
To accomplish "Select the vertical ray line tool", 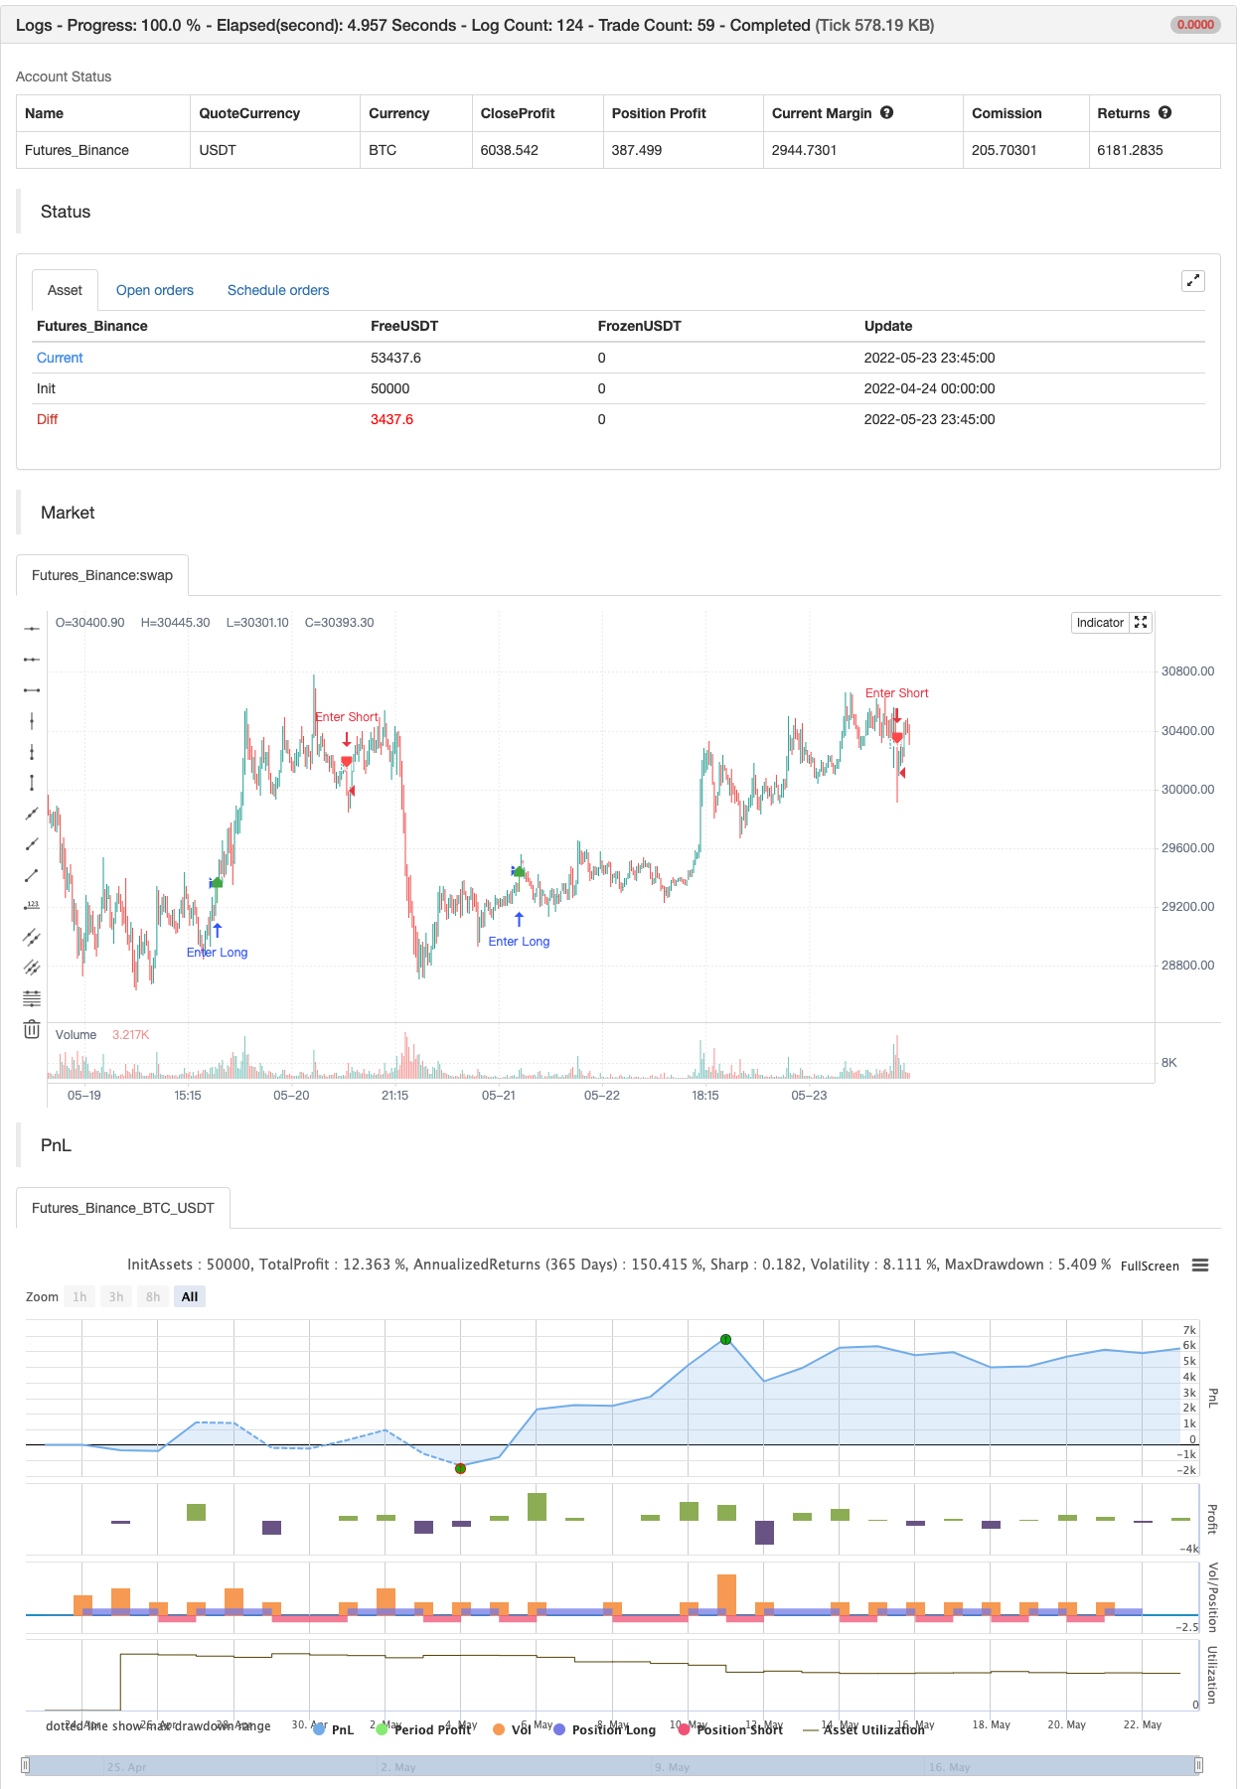I will click(32, 752).
